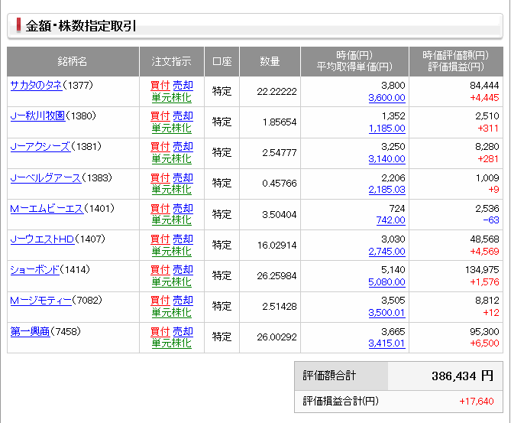
Task: Open average cost 1,185.00 link
Action: click(x=386, y=129)
